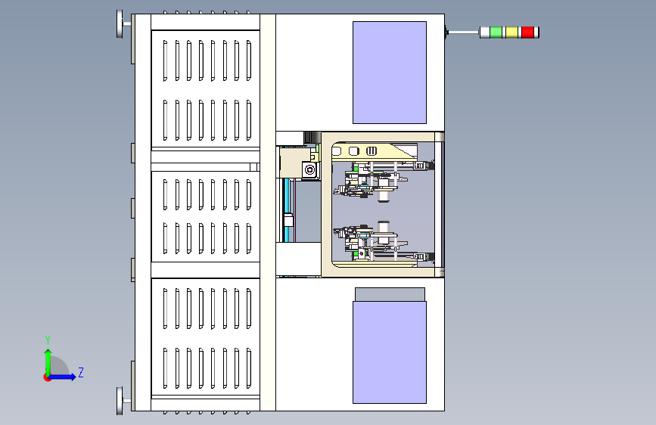This screenshot has height=425, width=656.
Task: Select the bottom louvered vent panel
Action: pos(205,337)
